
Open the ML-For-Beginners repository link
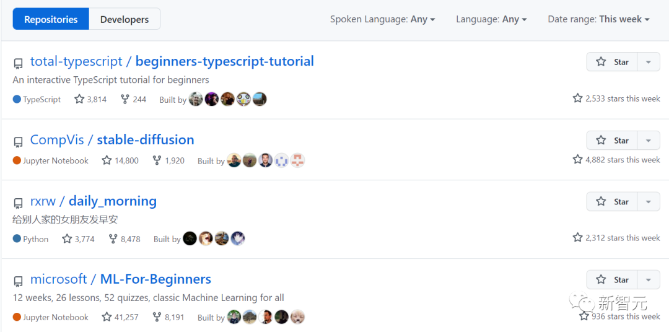point(155,279)
